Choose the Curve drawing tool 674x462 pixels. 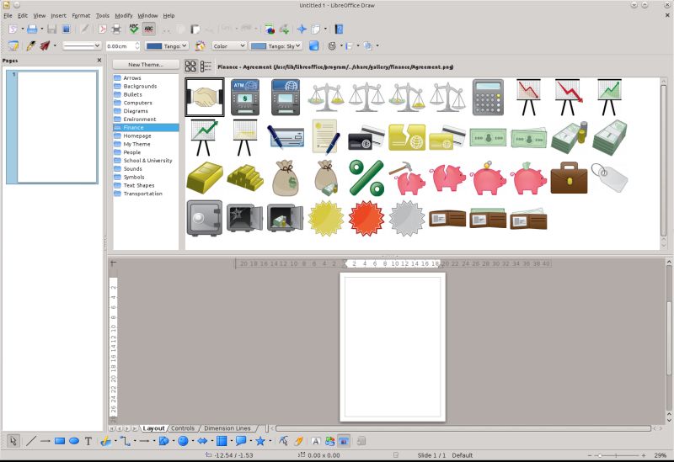tap(104, 441)
